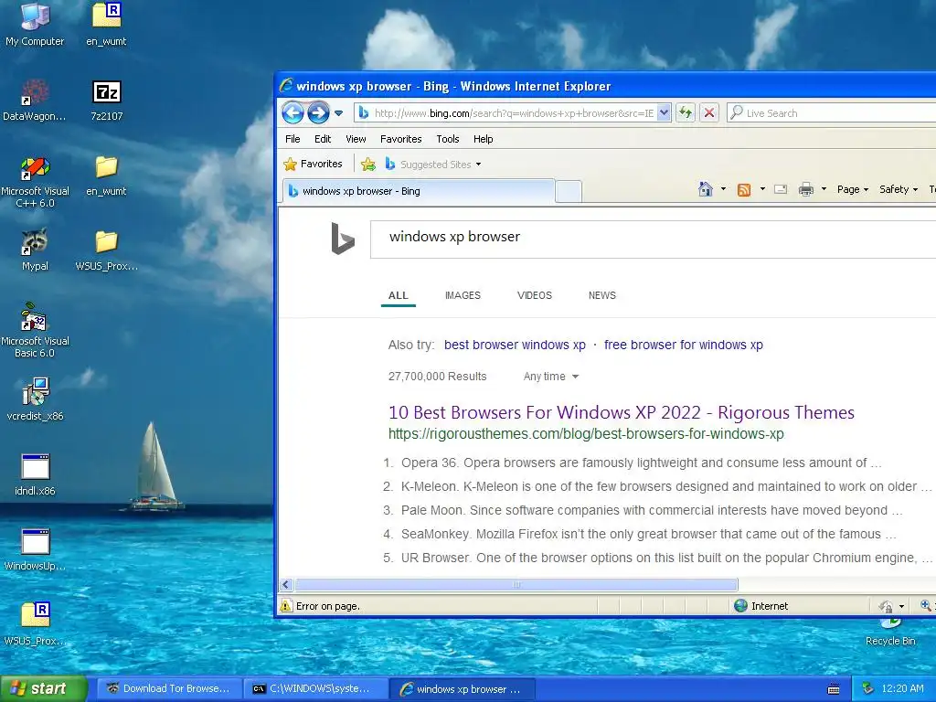Launch Microsoft Visual Basic 6.0 shortcut
This screenshot has height=702, width=936.
pos(35,329)
